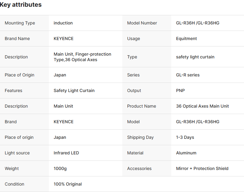Image resolution: width=244 pixels, height=192 pixels.
Task: Select the safety light curtain type value
Action: [x=195, y=57]
